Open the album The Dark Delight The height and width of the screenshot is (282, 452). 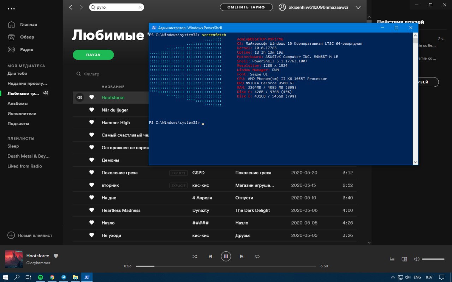tap(252, 210)
